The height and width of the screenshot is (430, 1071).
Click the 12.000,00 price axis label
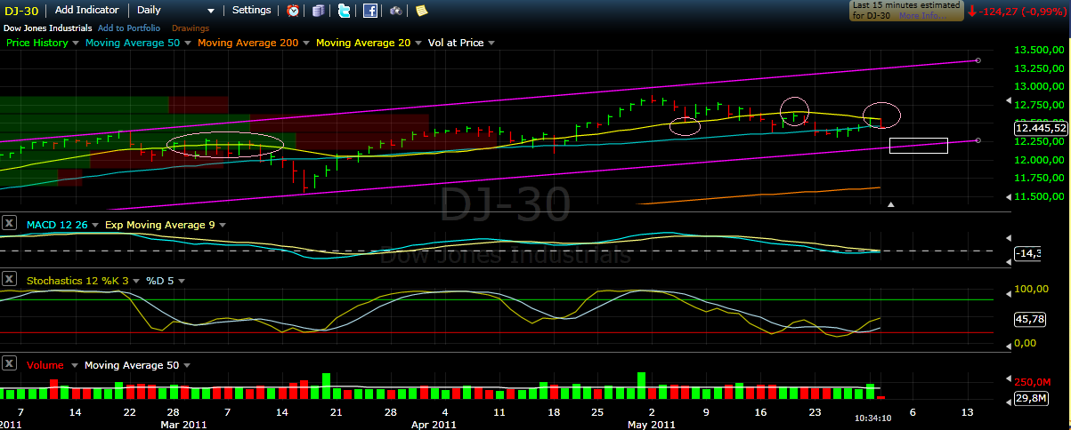coord(1040,160)
